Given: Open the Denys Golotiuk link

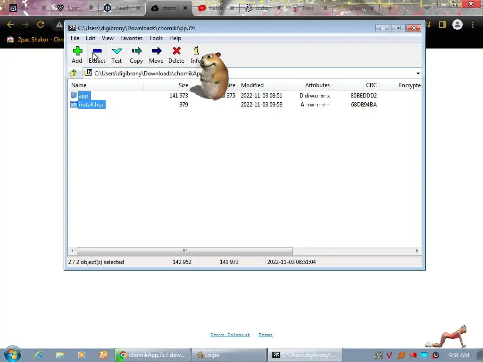Looking at the screenshot, I should pyautogui.click(x=230, y=335).
